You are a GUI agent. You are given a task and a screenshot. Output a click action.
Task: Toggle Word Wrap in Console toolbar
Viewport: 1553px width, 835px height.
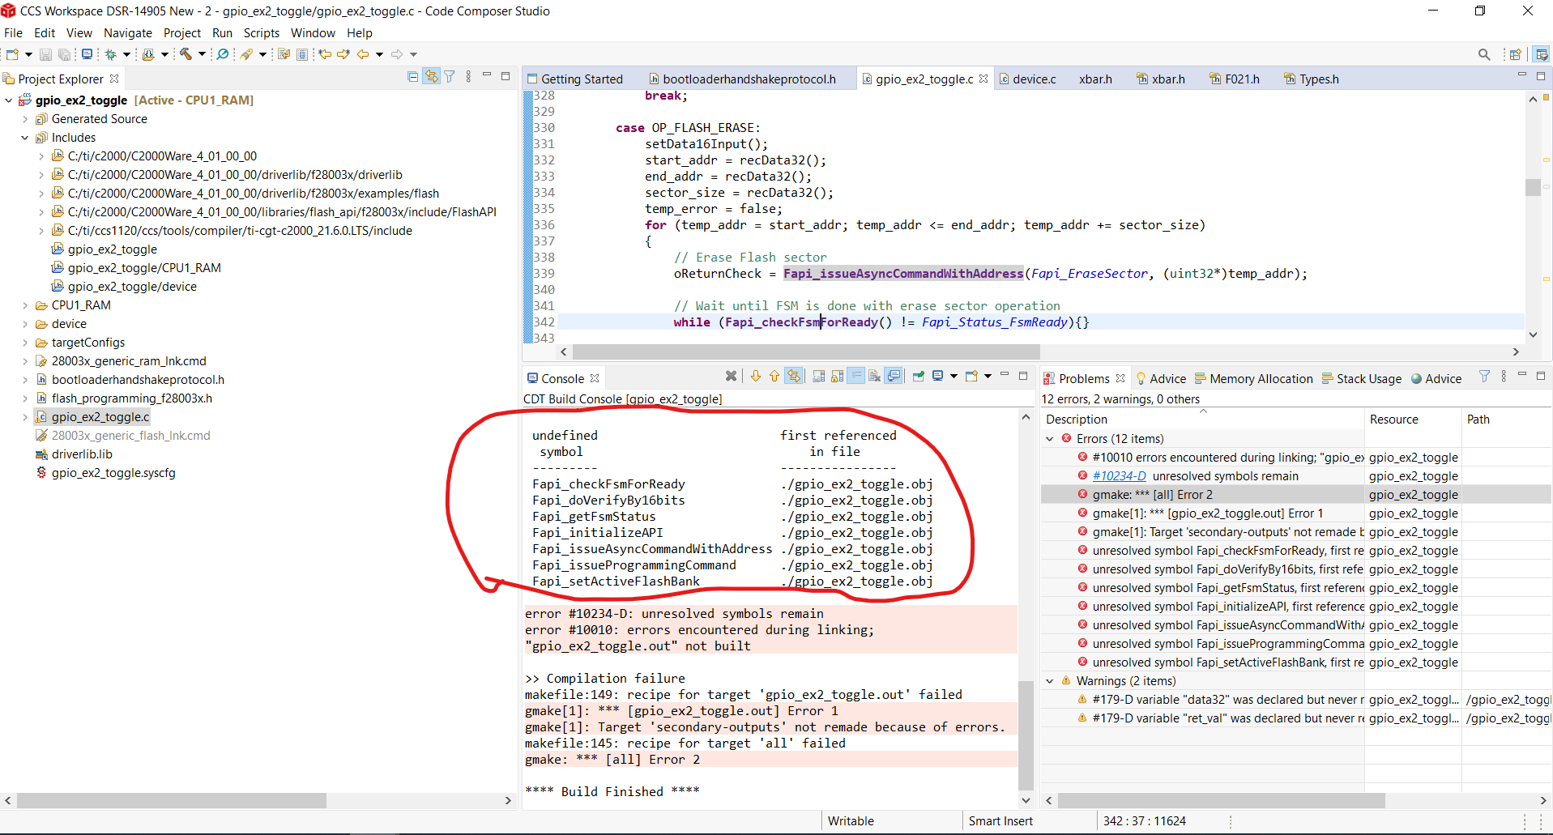[855, 376]
